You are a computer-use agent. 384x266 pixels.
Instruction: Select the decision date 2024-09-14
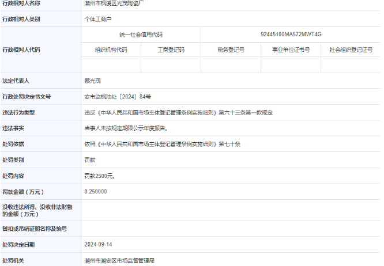tap(98, 244)
